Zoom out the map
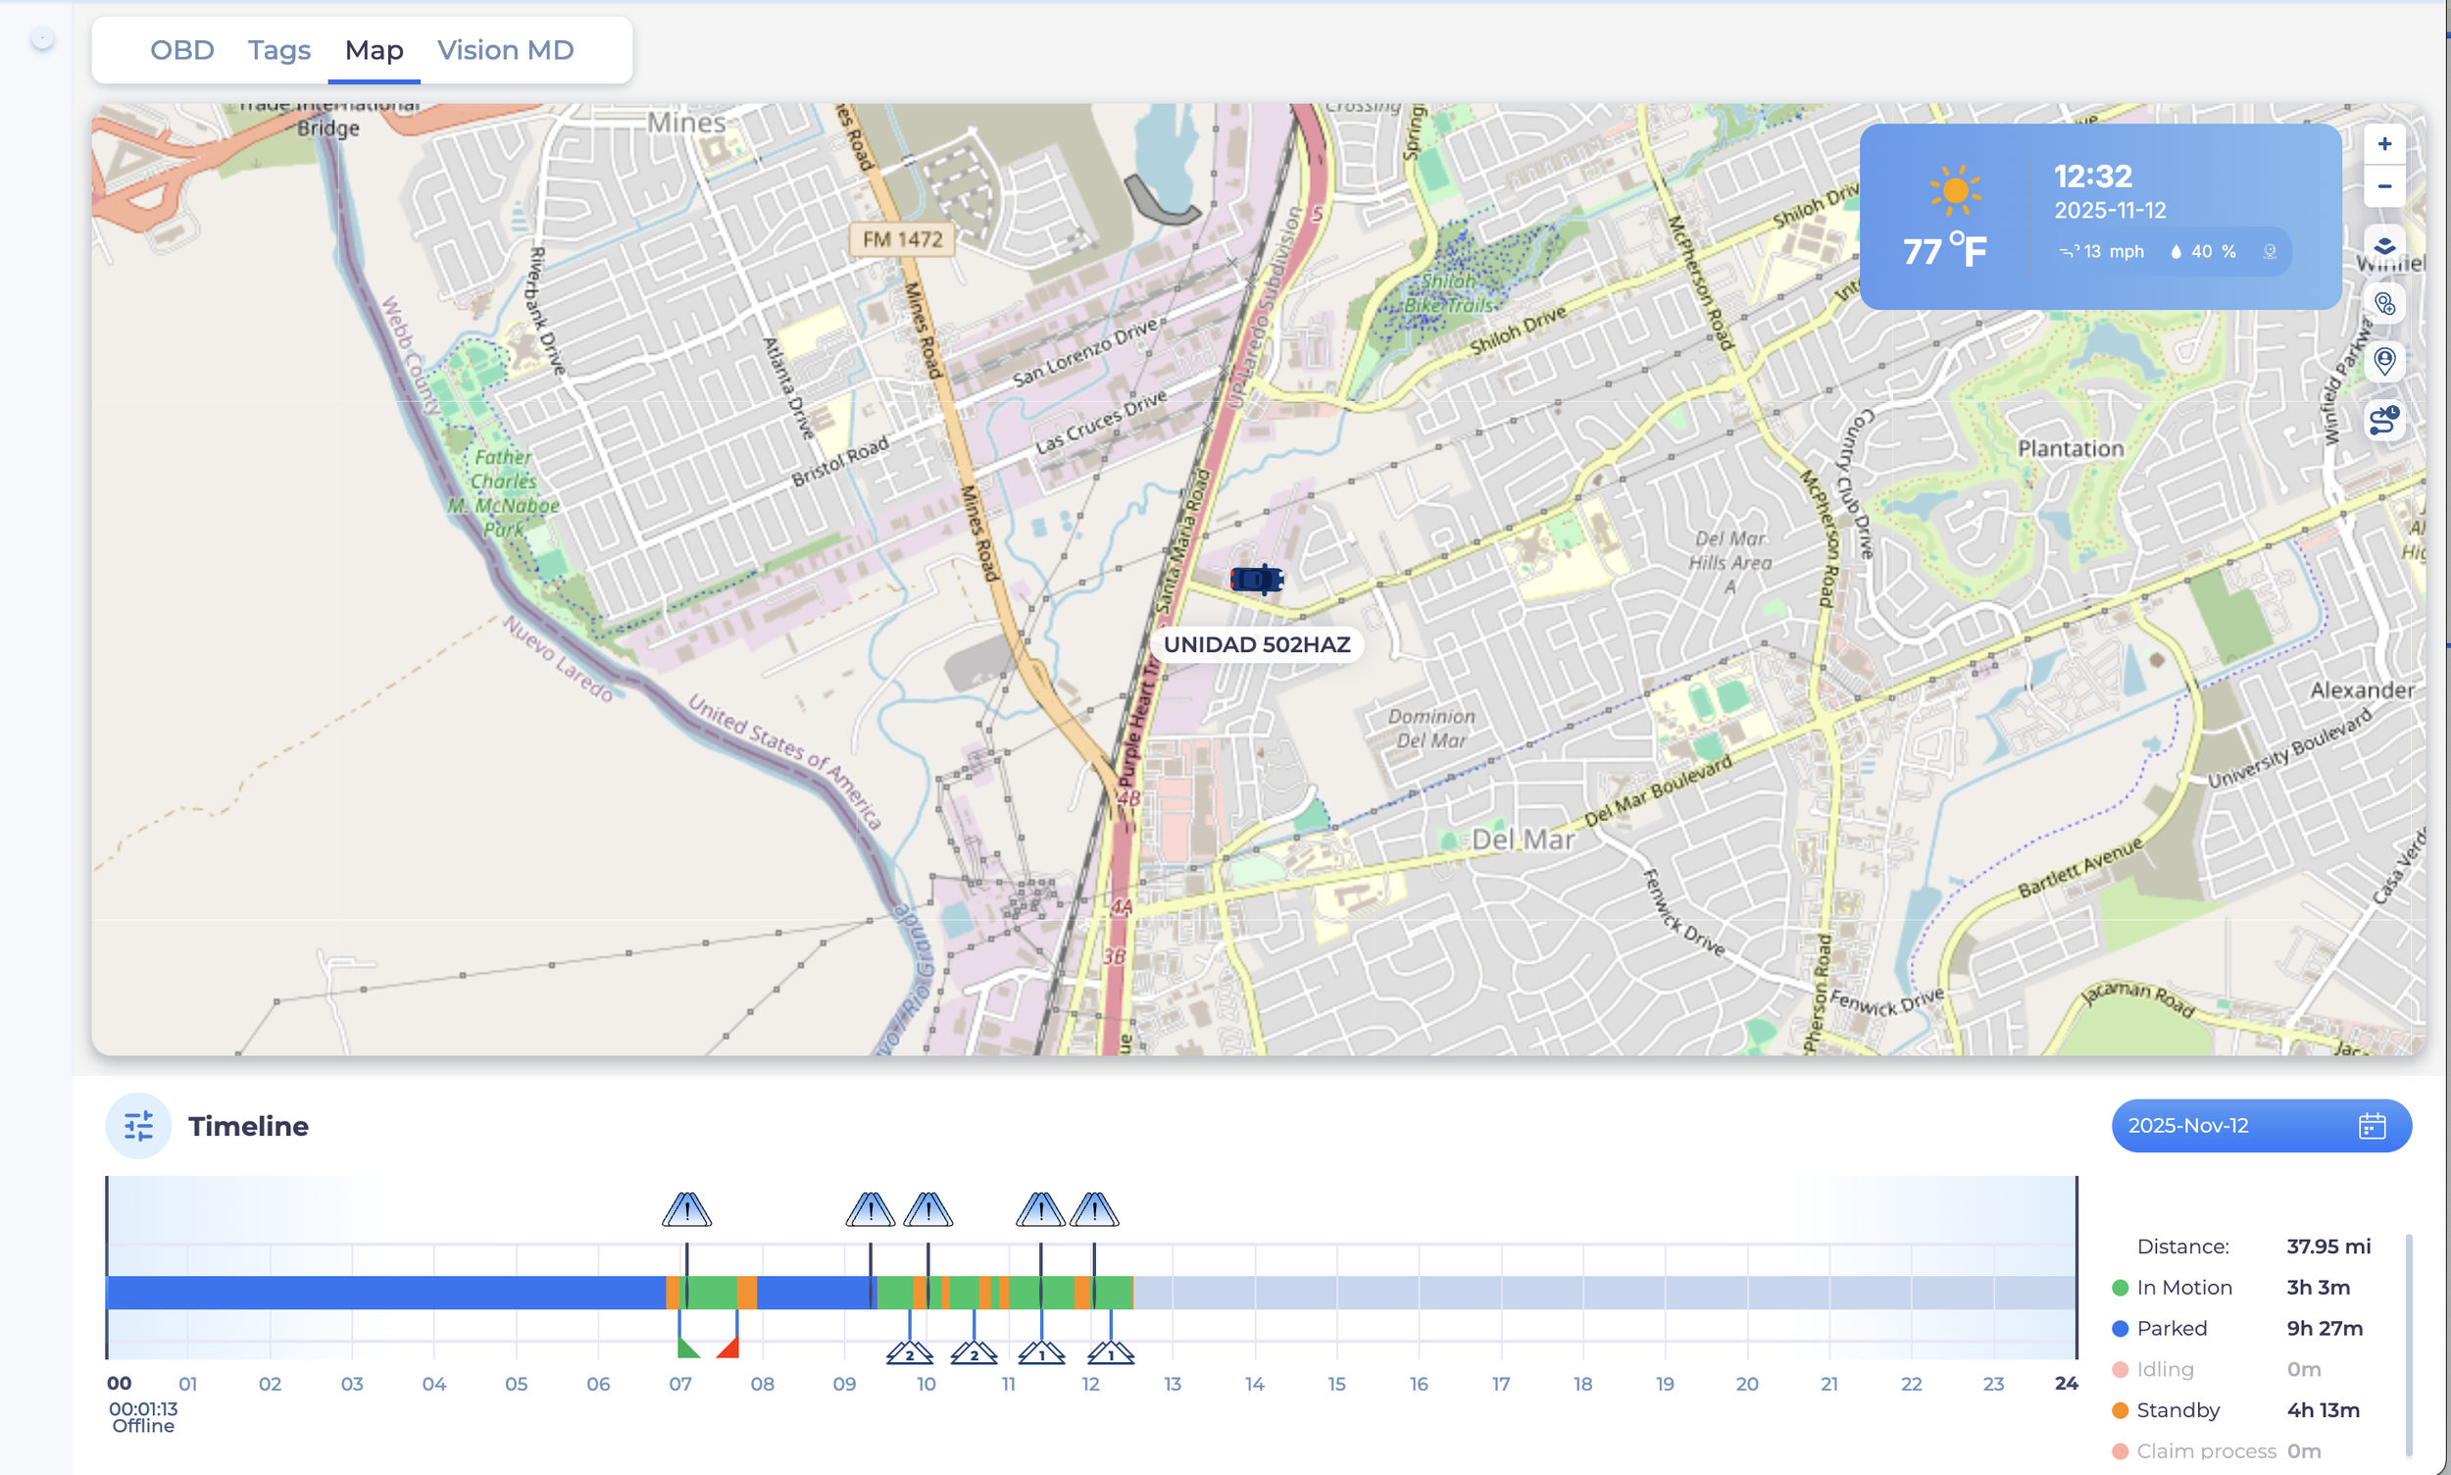The width and height of the screenshot is (2451, 1475). point(2383,187)
